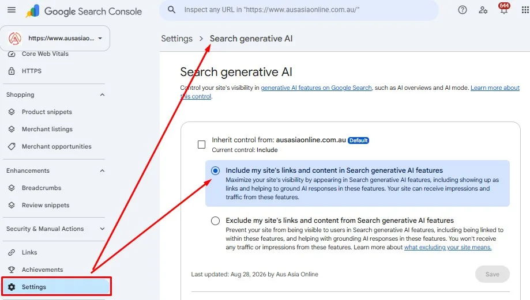Click the Merchant opportunities tag icon

12,146
